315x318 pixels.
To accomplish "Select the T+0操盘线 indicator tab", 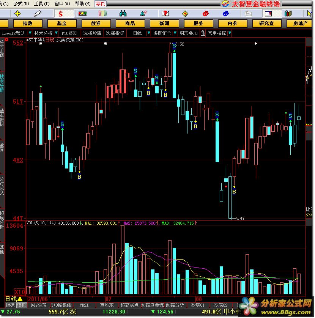I will 61,305.
